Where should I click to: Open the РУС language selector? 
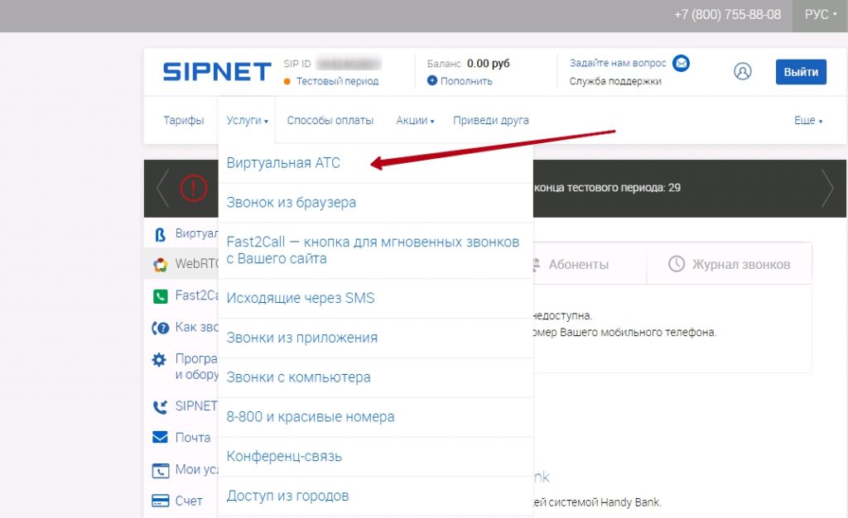tap(819, 15)
